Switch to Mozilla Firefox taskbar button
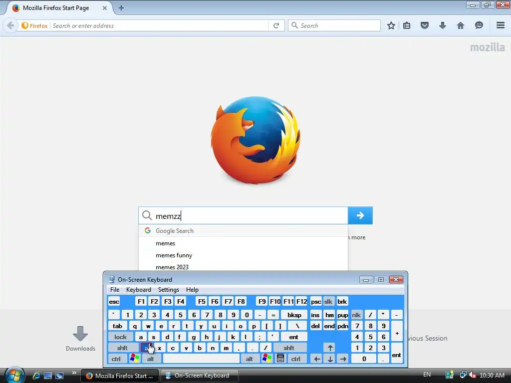The width and height of the screenshot is (511, 383). coord(120,376)
